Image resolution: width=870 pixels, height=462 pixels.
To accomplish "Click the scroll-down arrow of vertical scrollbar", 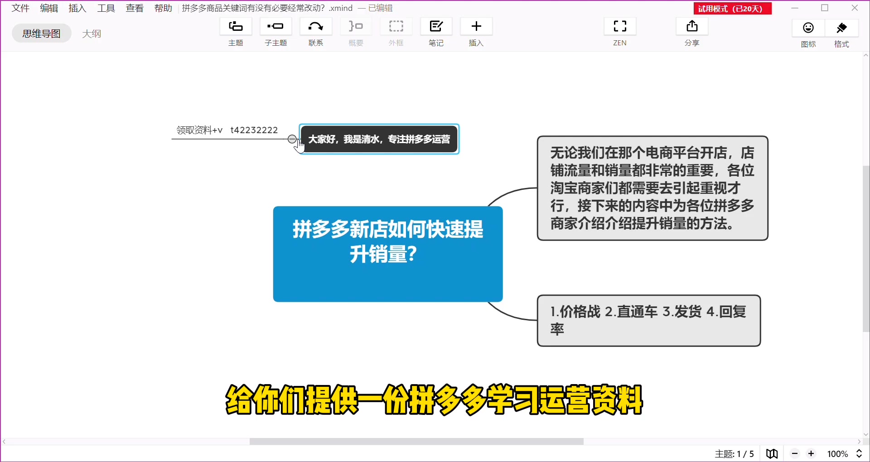I will pos(866,434).
